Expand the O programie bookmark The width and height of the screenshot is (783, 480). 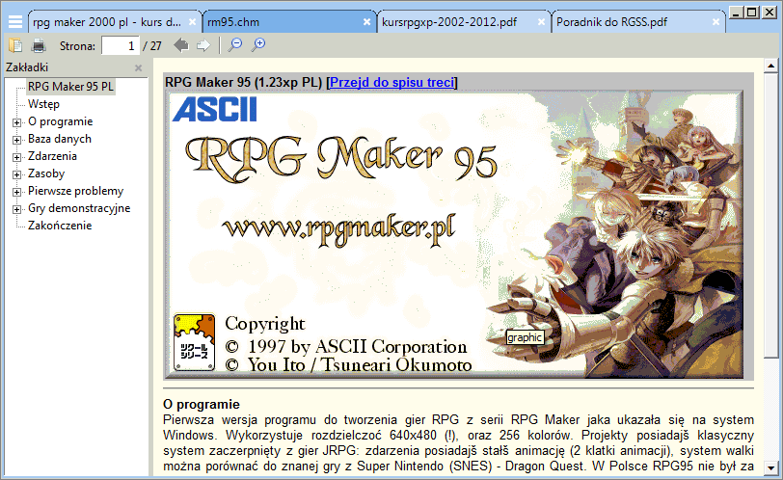click(17, 122)
